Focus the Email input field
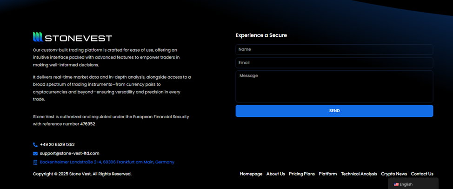This screenshot has width=453, height=189. point(334,63)
